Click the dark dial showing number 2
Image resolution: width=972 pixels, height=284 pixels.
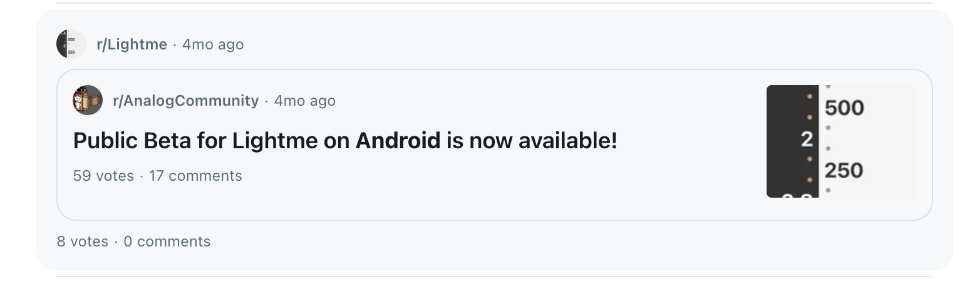(792, 141)
